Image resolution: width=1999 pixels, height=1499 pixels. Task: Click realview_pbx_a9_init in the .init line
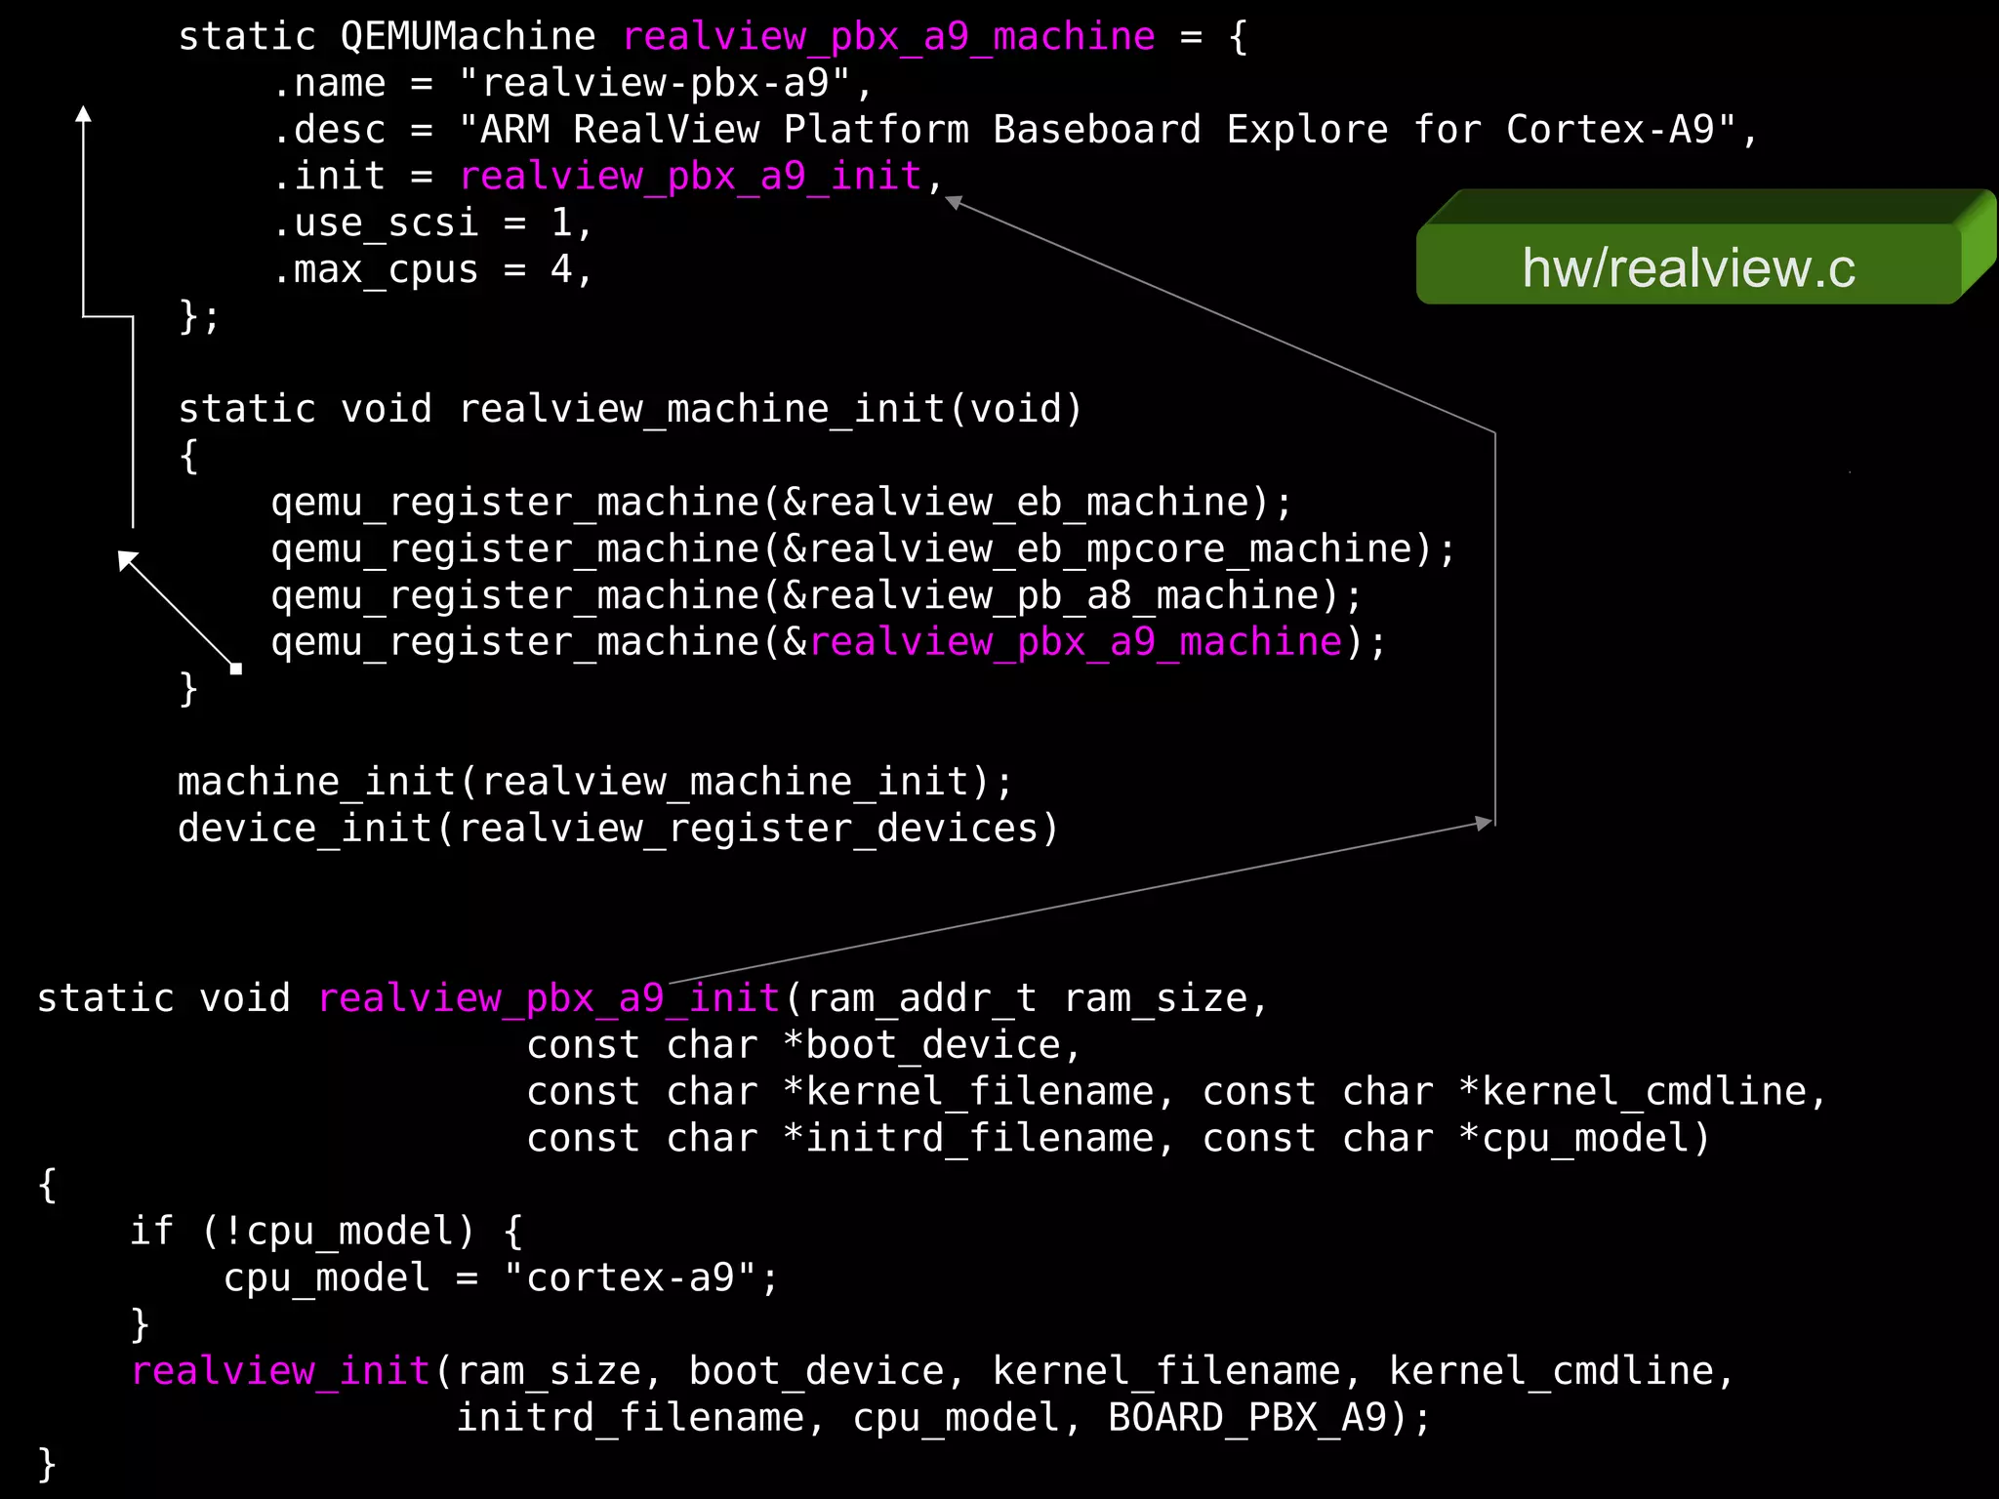[x=691, y=177]
